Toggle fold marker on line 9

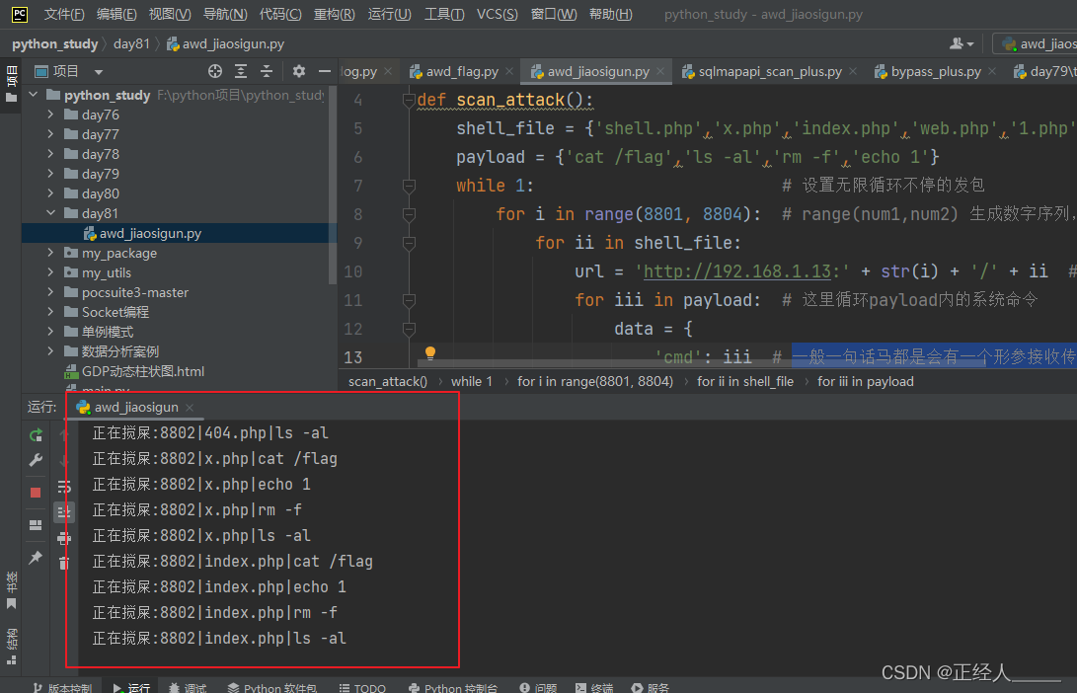tap(409, 243)
